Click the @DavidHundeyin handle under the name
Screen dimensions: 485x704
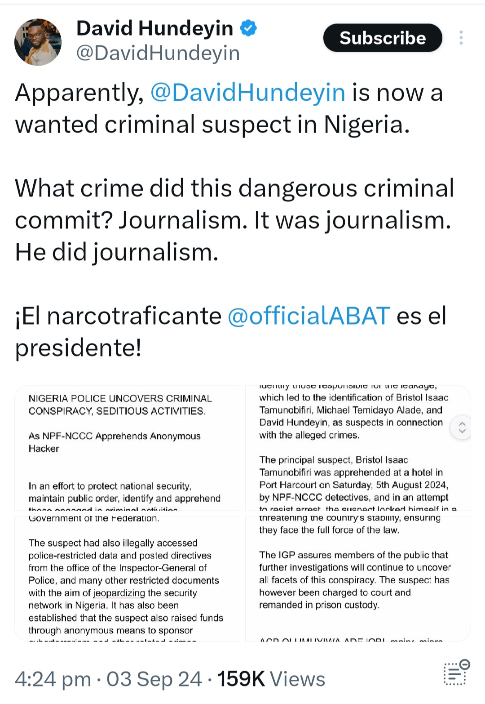[158, 53]
